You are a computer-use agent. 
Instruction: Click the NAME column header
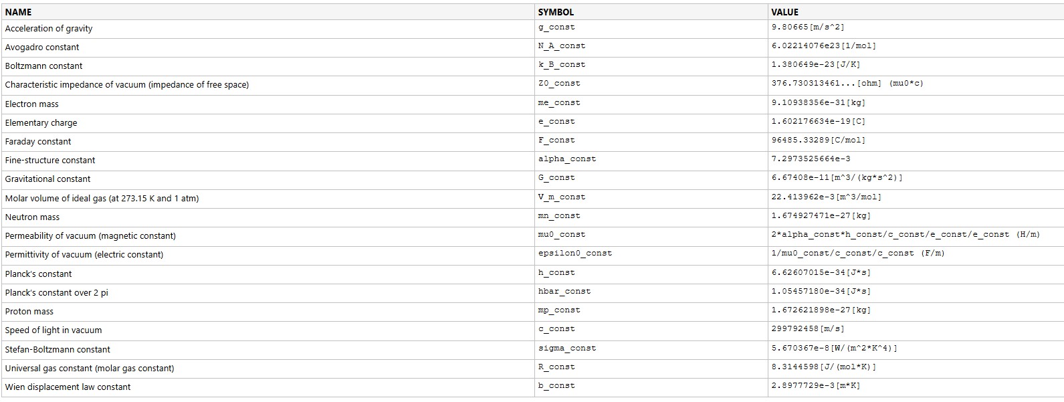19,12
